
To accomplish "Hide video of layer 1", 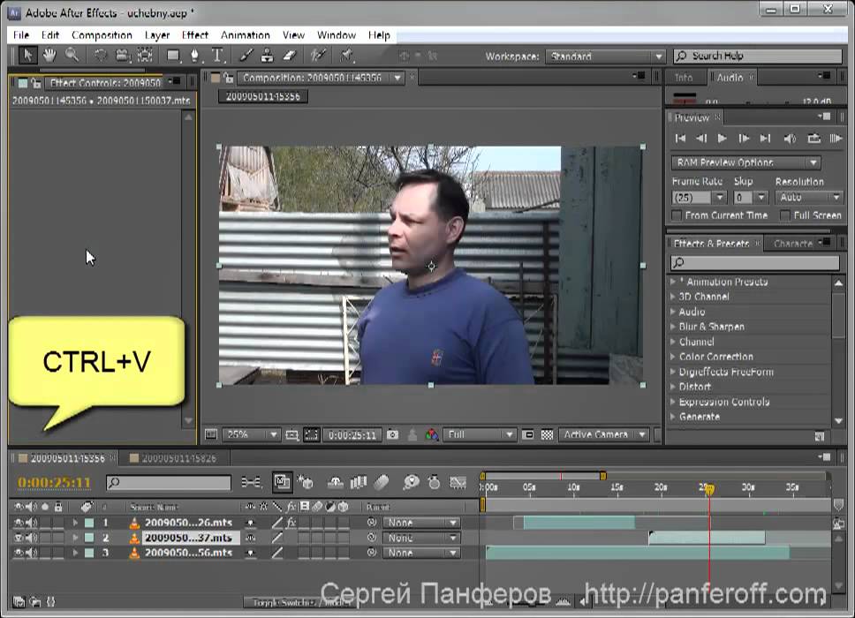I will pyautogui.click(x=19, y=523).
